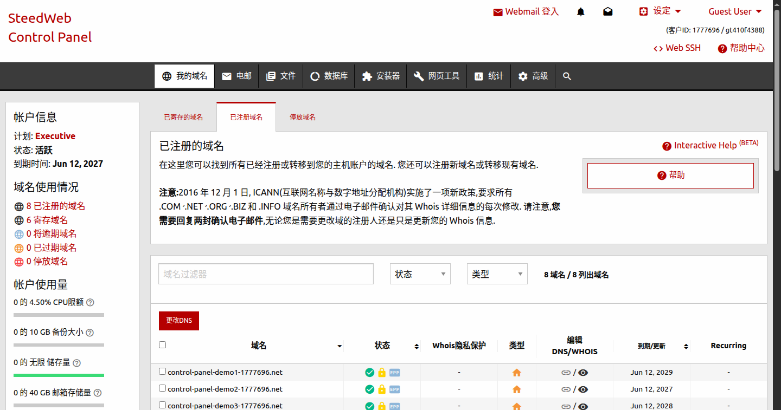Screen dimensions: 781x410
Task: Click the CPU限额 help question icon
Action: pyautogui.click(x=91, y=303)
